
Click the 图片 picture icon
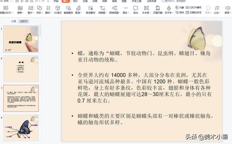tap(31, 10)
